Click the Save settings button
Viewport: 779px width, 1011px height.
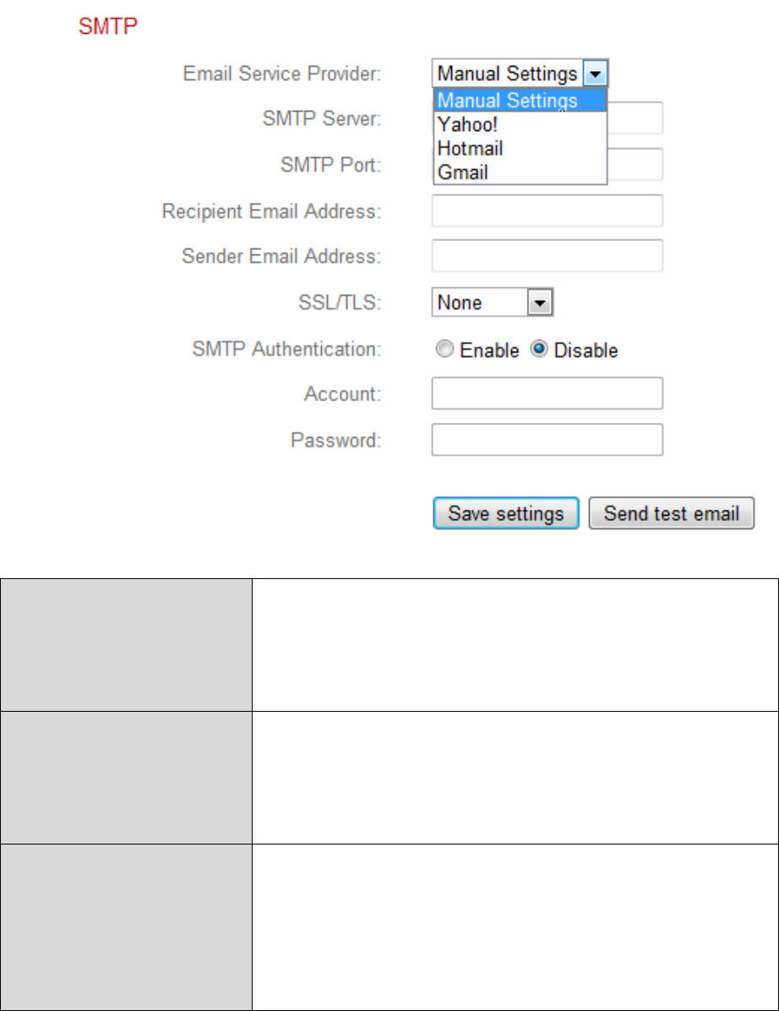pyautogui.click(x=505, y=513)
